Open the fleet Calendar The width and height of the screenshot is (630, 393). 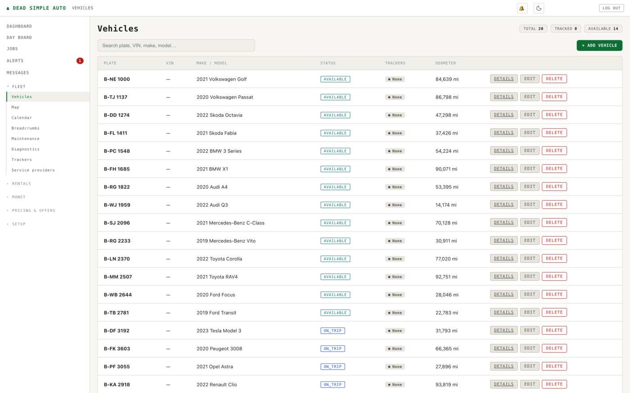coord(22,118)
